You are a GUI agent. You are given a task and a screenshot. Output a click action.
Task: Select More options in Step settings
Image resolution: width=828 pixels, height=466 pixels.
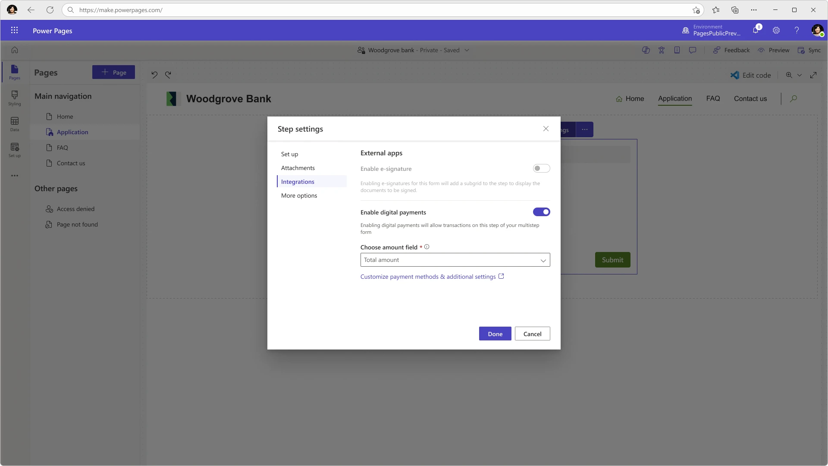coord(299,195)
